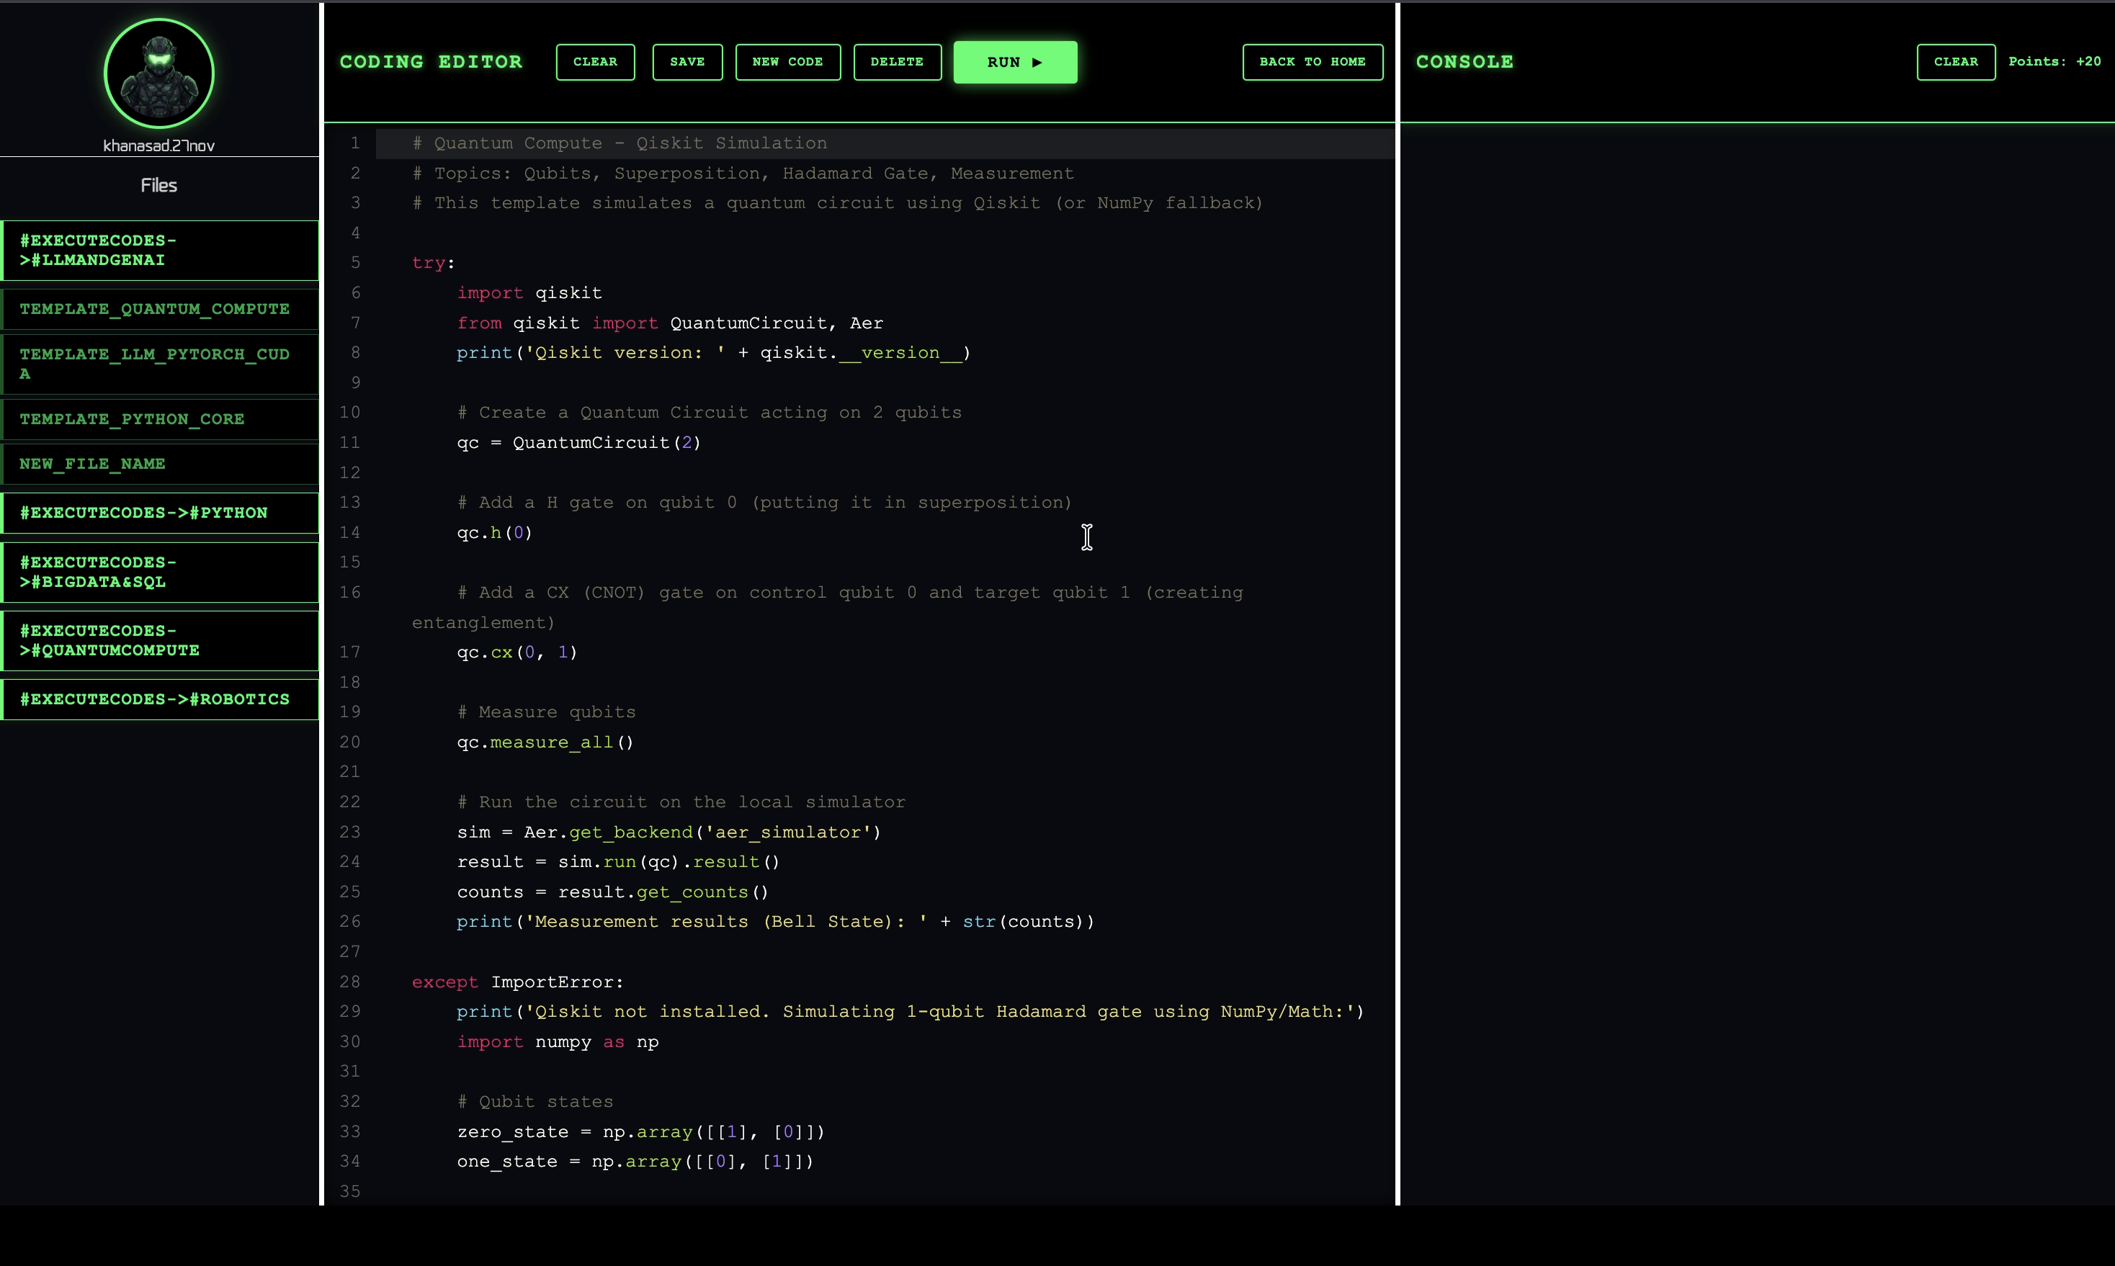Click the CODING EDITOR title
This screenshot has height=1266, width=2115.
(431, 62)
